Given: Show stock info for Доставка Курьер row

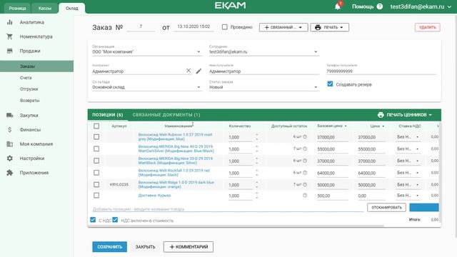Looking at the screenshot, I should click(305, 196).
